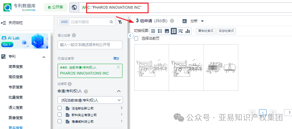Switch to plain list view icon
Screen dimensions: 292x129
[x=153, y=31]
